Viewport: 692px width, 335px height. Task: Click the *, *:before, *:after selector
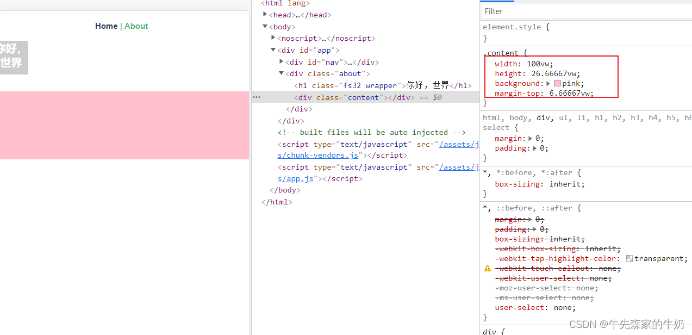pyautogui.click(x=528, y=173)
